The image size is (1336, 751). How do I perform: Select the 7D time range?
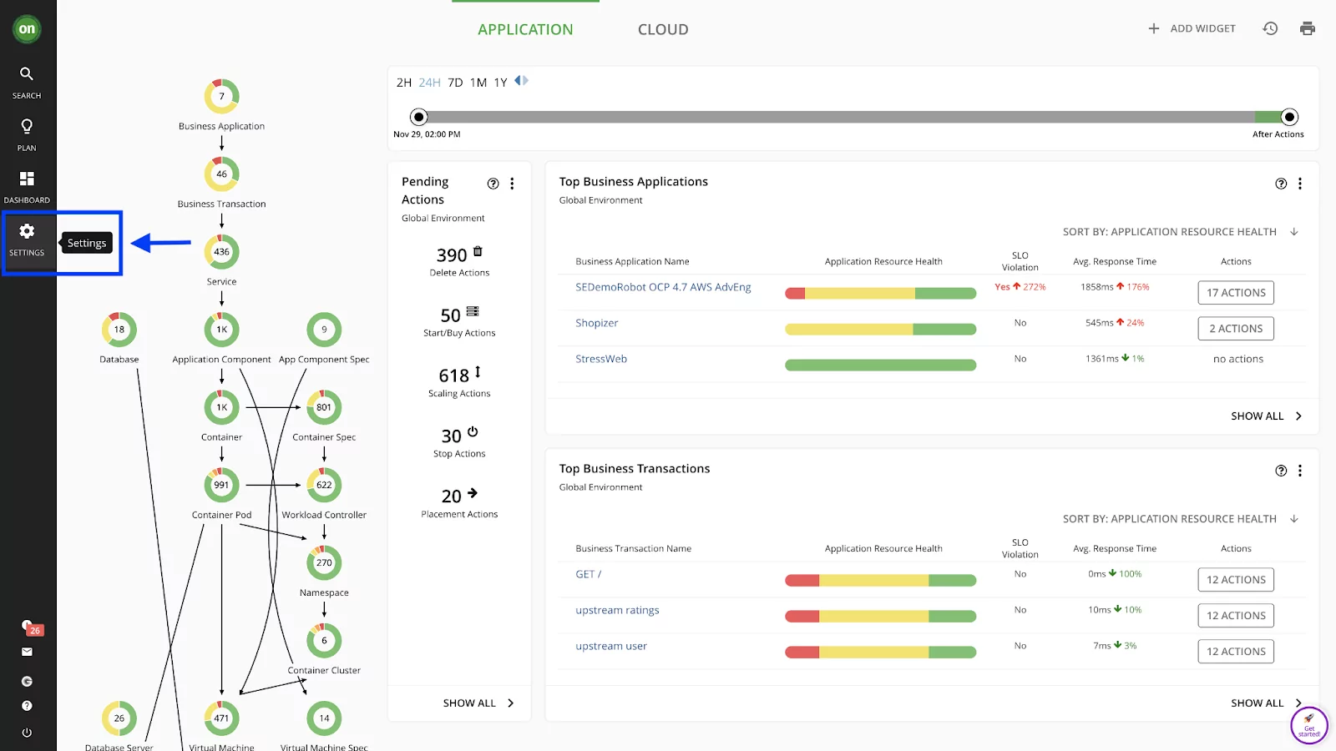pos(455,83)
